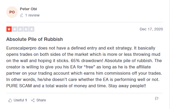Flag this review using flag icon

pos(157,99)
